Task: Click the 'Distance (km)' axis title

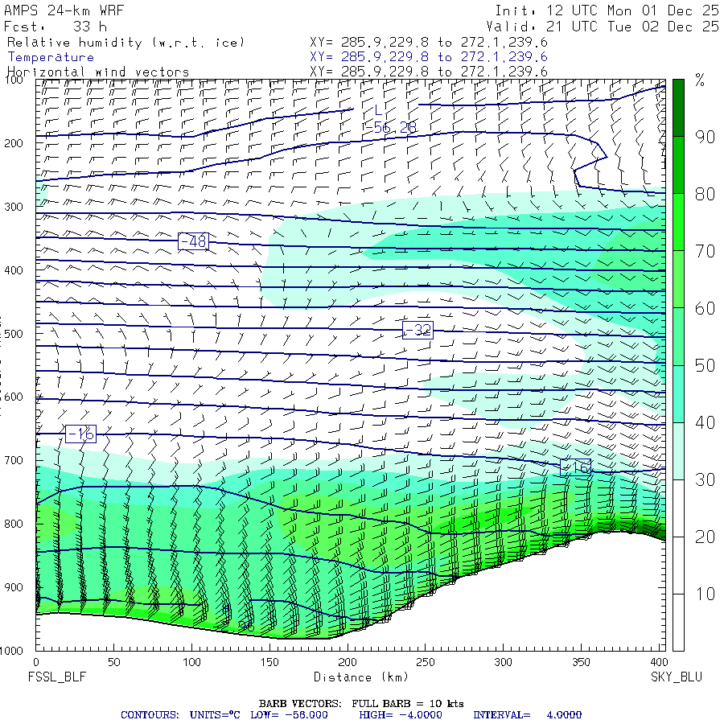Action: click(361, 677)
